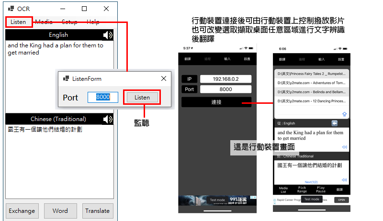
Task: Tap 翻譯 on right phone bottom bar
Action: coord(339,189)
